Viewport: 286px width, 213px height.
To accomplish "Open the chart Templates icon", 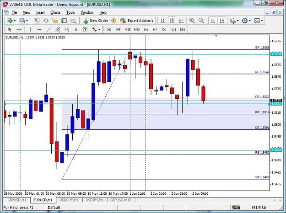I will (x=257, y=21).
